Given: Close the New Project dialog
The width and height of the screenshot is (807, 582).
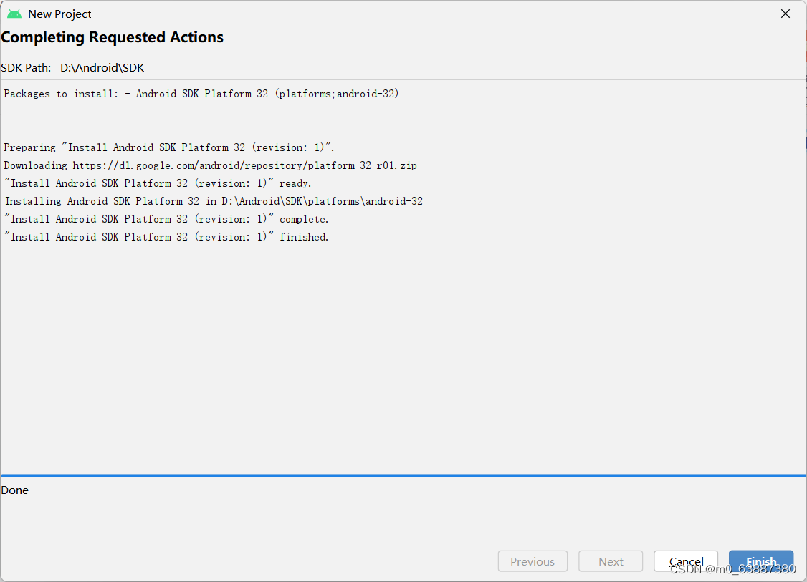Looking at the screenshot, I should (785, 14).
